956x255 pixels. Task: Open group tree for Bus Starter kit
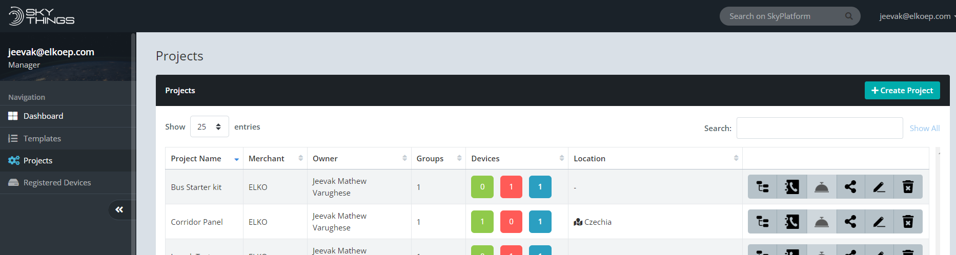(x=762, y=187)
